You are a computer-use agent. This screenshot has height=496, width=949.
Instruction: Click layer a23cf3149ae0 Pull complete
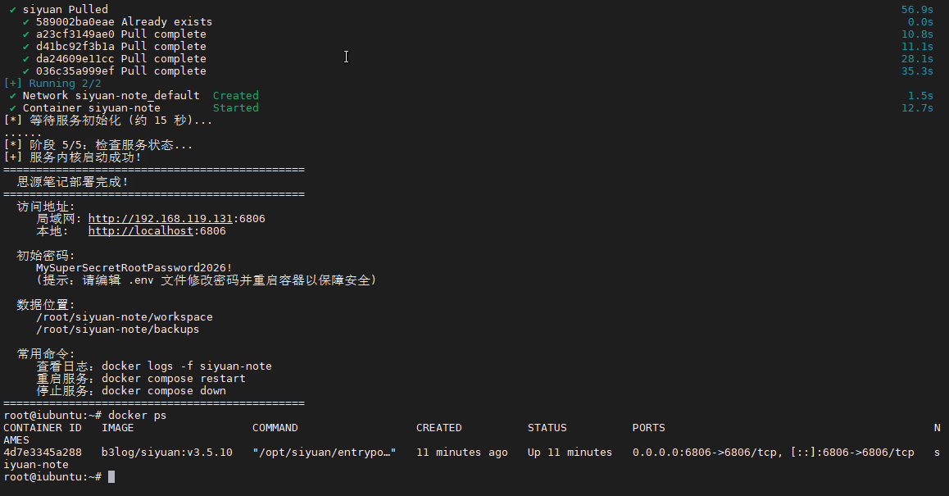pyautogui.click(x=121, y=34)
